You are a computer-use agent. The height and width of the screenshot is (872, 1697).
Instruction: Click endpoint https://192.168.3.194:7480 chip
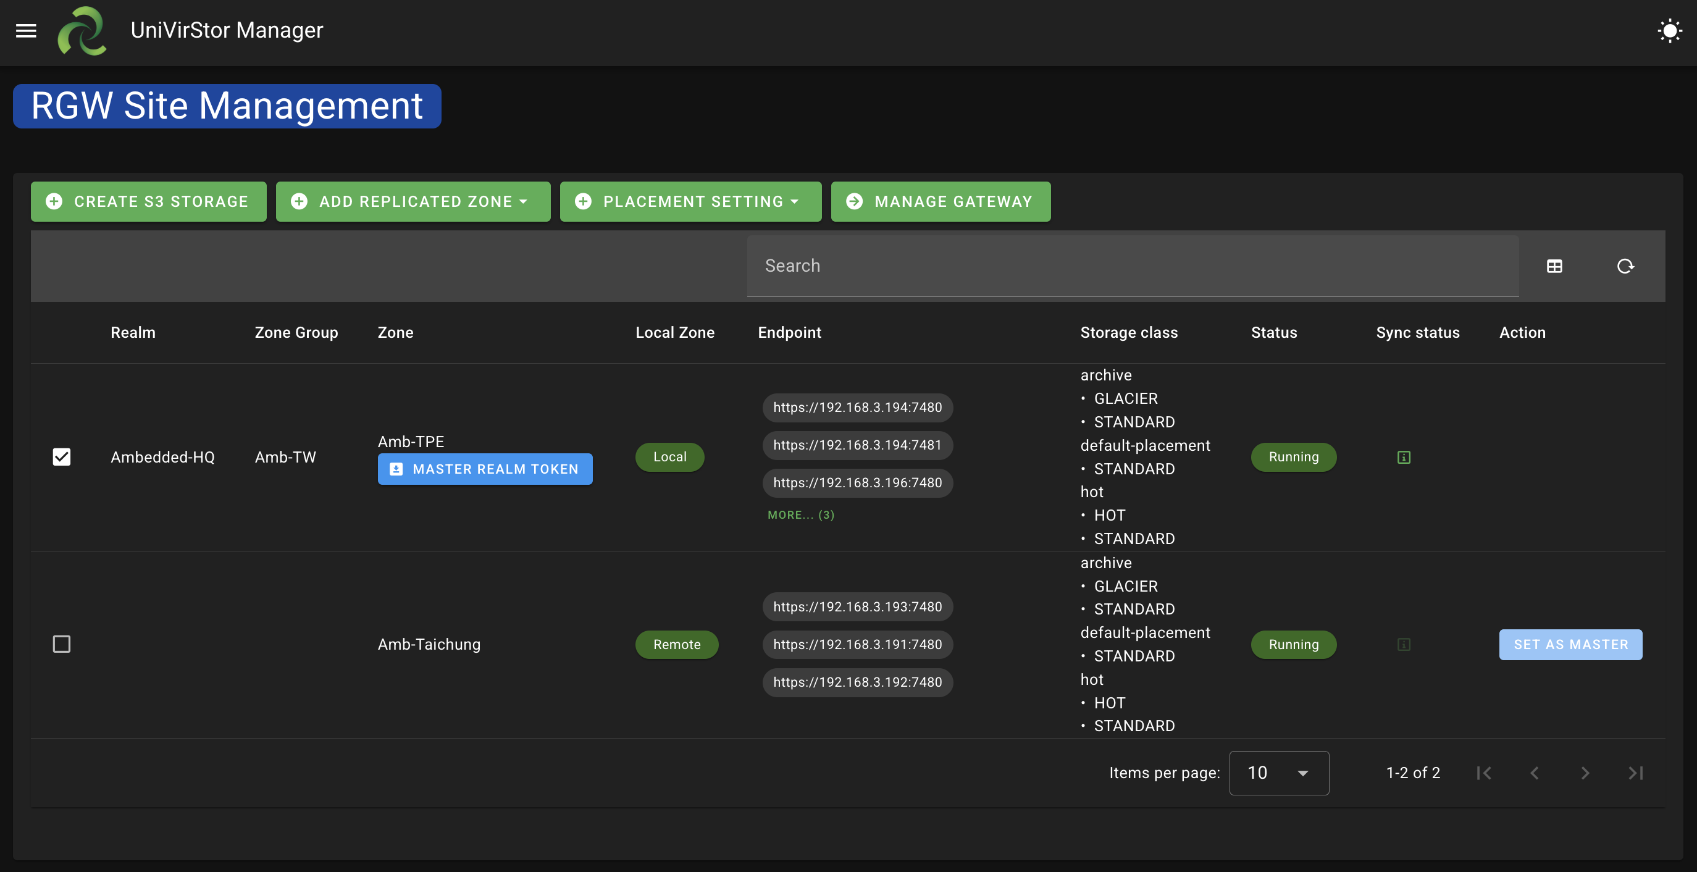coord(857,408)
